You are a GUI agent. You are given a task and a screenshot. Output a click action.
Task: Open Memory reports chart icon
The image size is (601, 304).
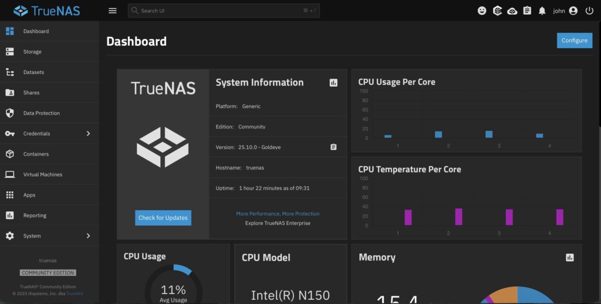click(x=569, y=258)
